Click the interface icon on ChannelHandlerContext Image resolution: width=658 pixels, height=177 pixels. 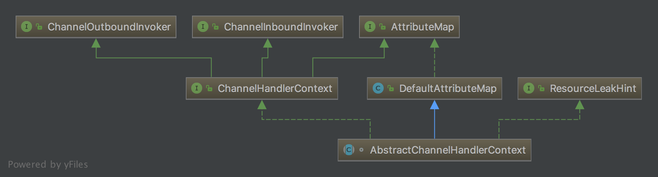[196, 88]
